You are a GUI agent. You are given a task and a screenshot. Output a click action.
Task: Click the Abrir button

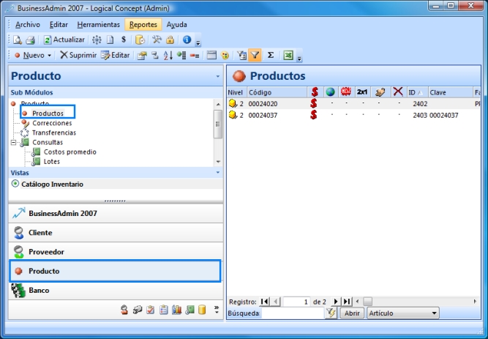point(352,313)
